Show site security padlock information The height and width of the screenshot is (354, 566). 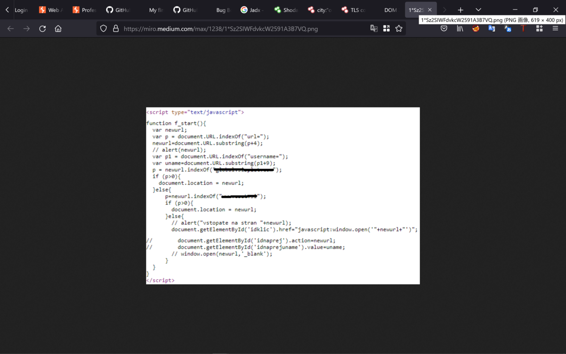coord(116,29)
